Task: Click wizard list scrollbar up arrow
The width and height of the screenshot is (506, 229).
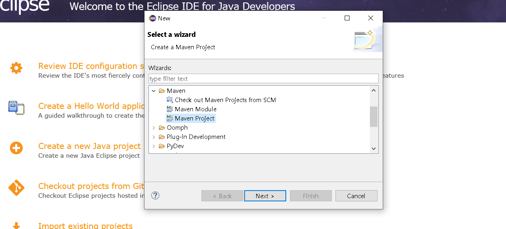Action: 374,90
